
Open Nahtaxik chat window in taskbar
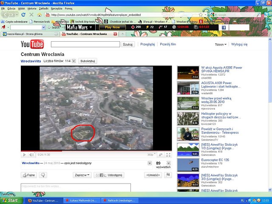(x=120, y=201)
